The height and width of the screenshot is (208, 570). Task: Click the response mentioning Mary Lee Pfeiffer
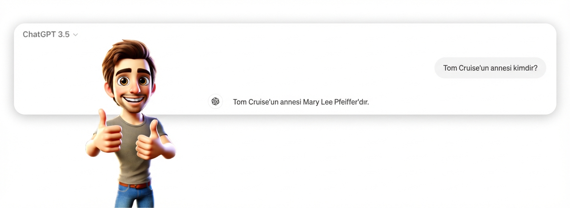tap(301, 102)
